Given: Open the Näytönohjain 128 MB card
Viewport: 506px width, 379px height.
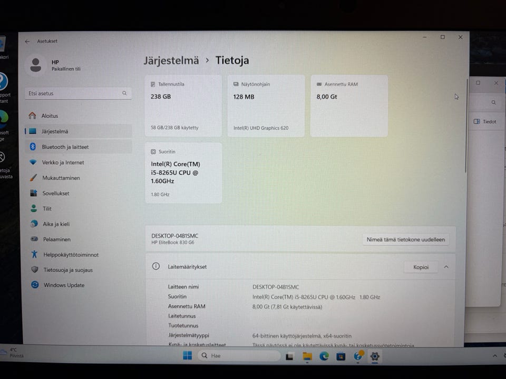Looking at the screenshot, I should 266,106.
